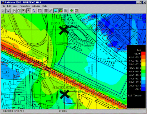The image size is (147, 114).
Task: Toggle the grid display button
Action: click(x=46, y=11)
